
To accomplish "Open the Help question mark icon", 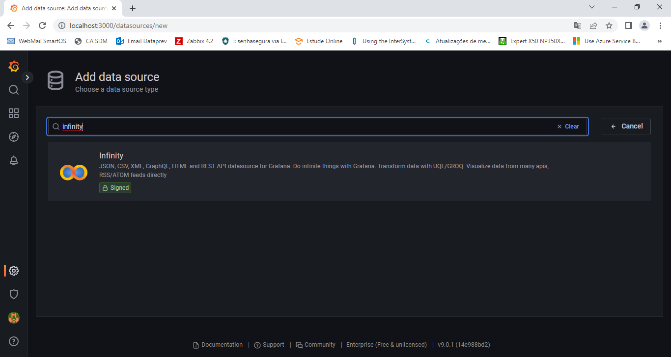I will 14,341.
